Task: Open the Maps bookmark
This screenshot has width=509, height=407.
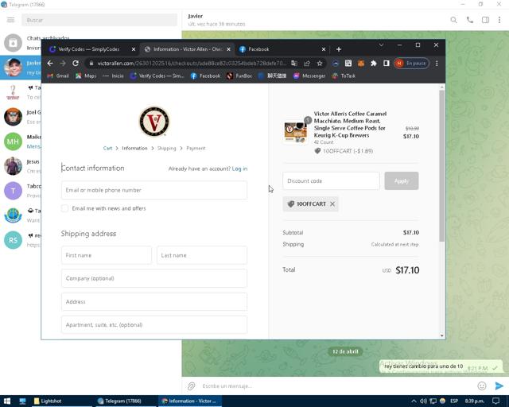Action: (86, 76)
